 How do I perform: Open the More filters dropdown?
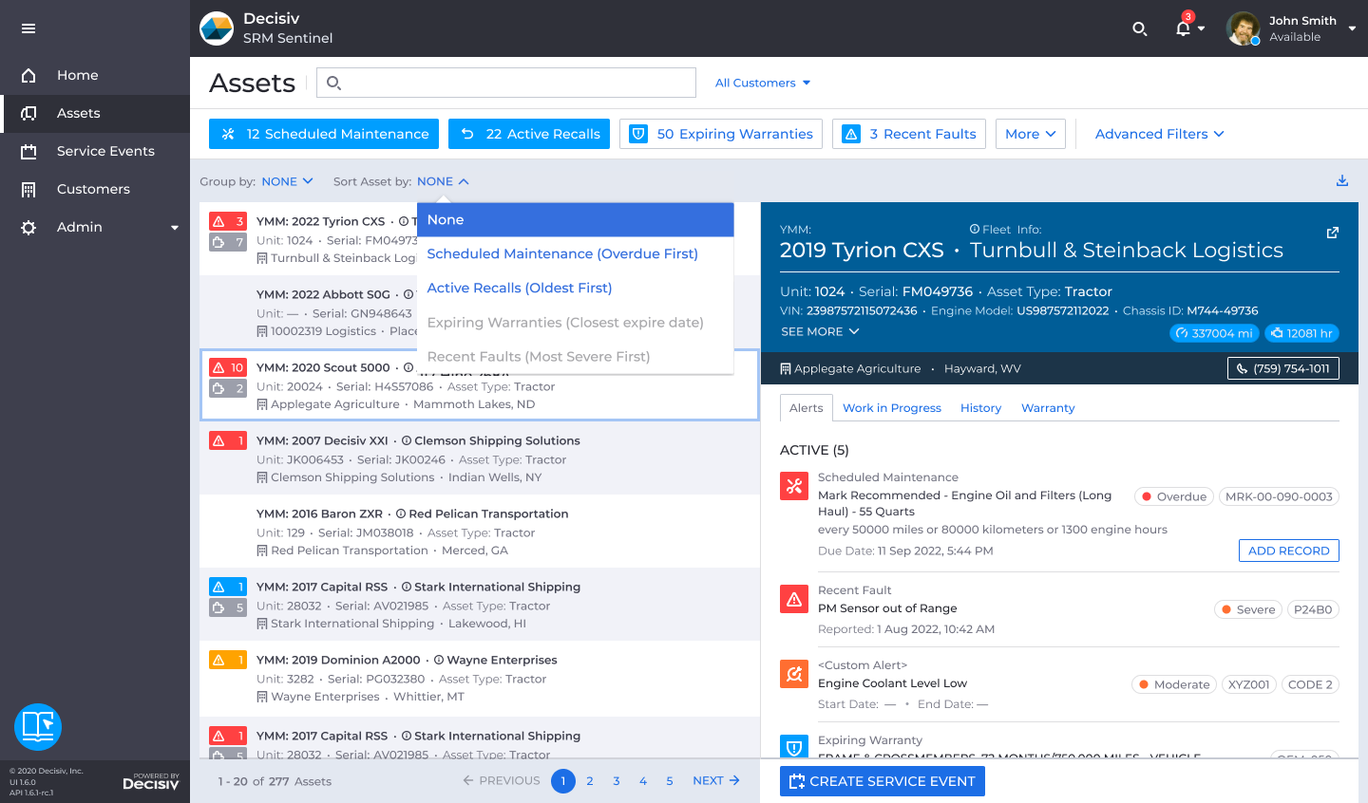(x=1031, y=134)
